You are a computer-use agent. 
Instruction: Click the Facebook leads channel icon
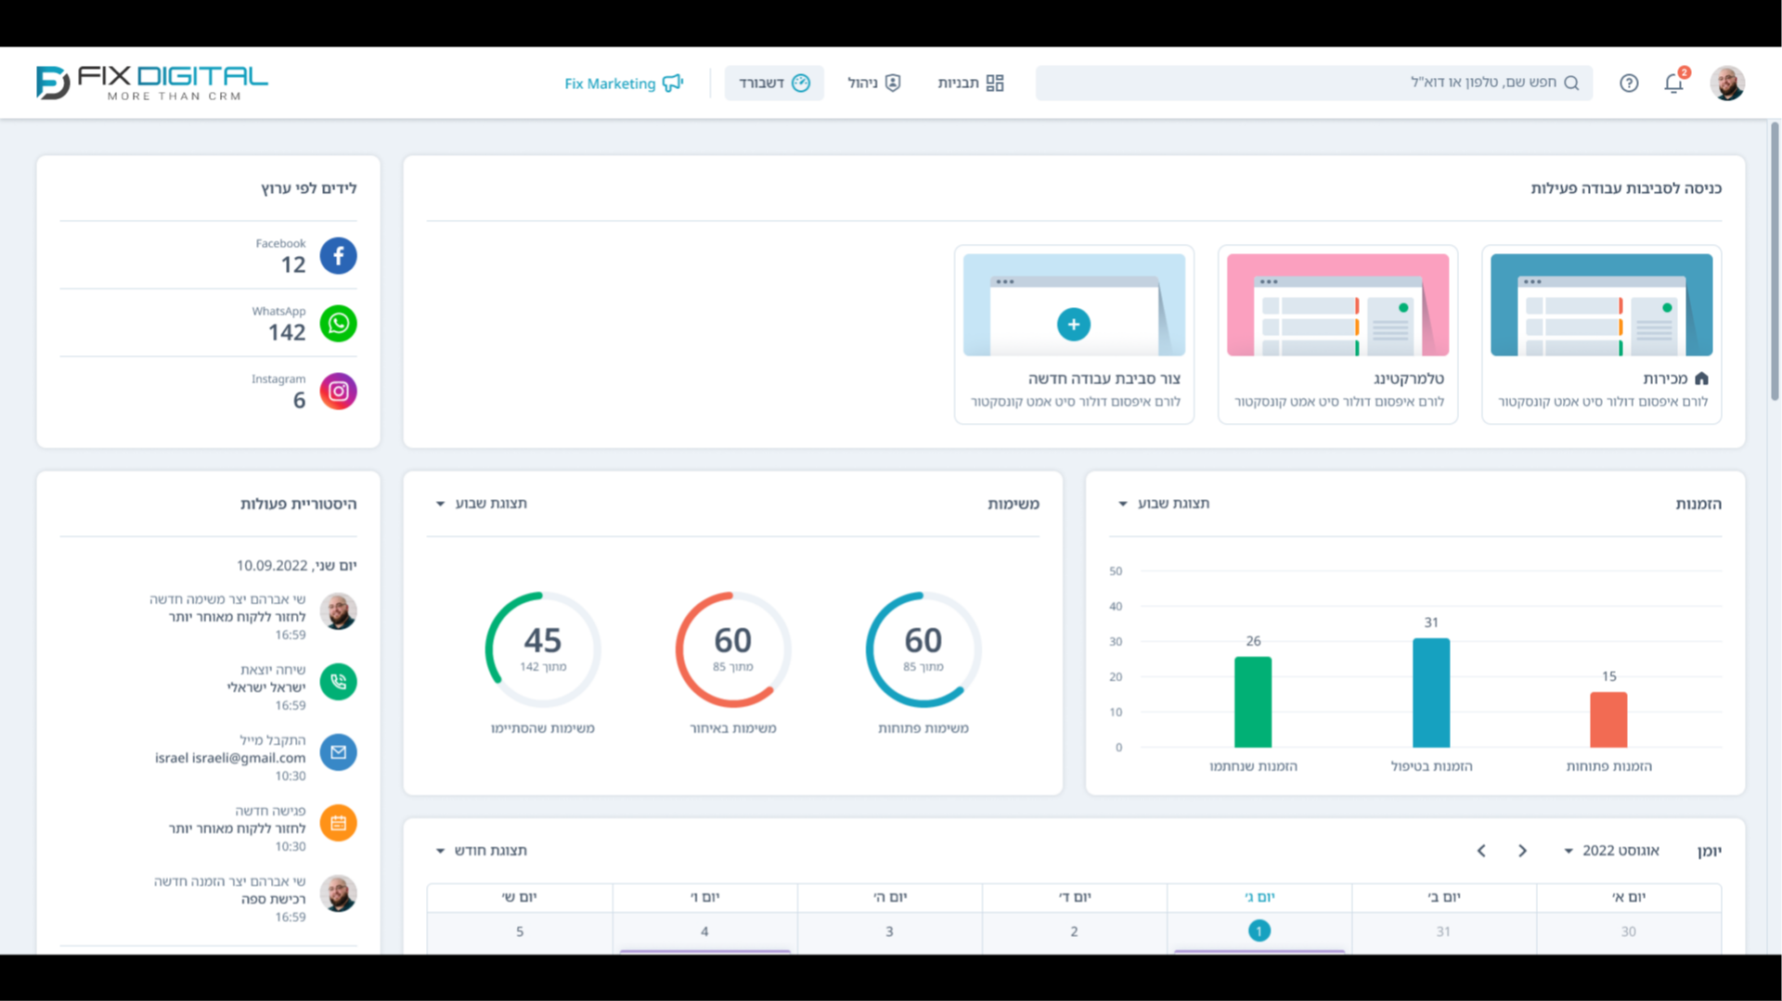click(x=338, y=255)
